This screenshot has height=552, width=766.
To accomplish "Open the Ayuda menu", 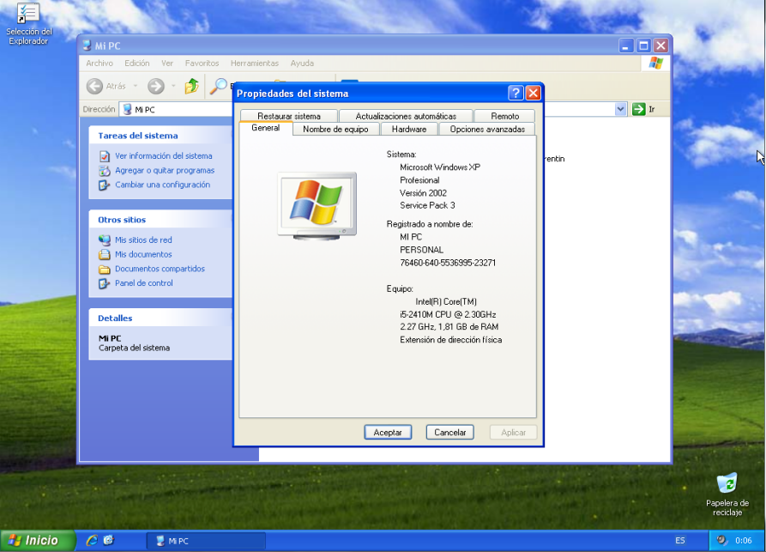I will pos(302,63).
